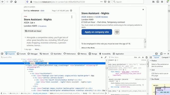Open the page actions three-dot menu in address bar
This screenshot has height=95, width=170.
[x=101, y=2]
